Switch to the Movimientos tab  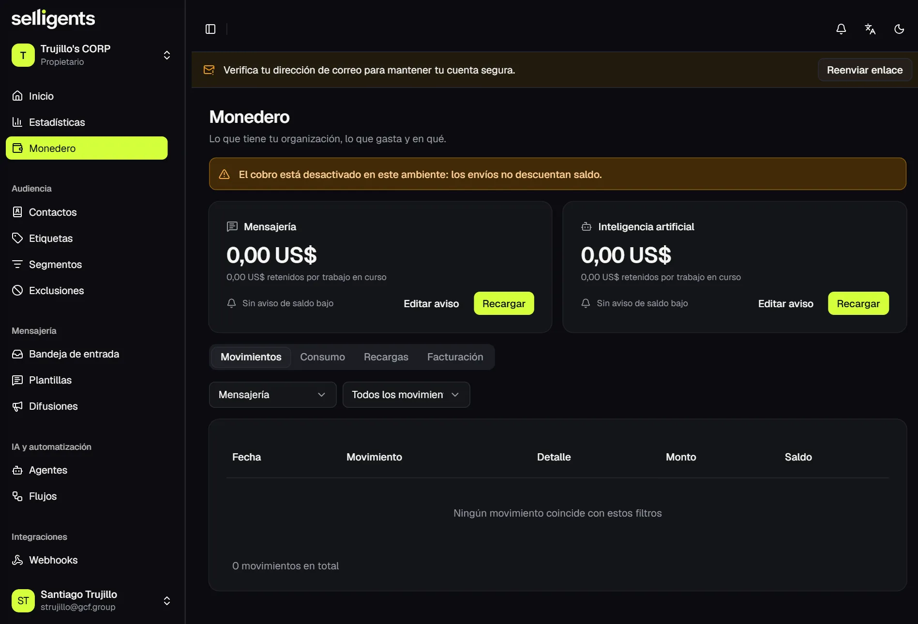[251, 357]
